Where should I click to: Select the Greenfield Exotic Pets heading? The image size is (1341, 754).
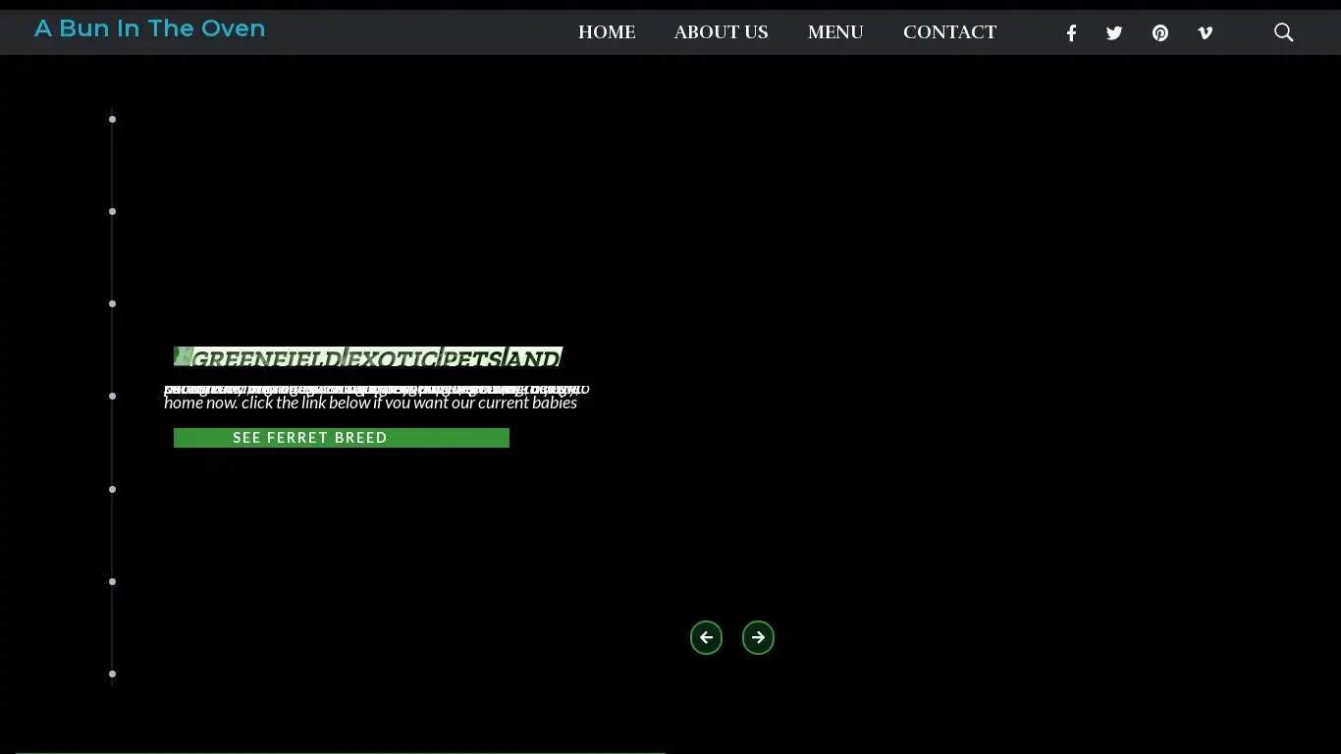[368, 357]
